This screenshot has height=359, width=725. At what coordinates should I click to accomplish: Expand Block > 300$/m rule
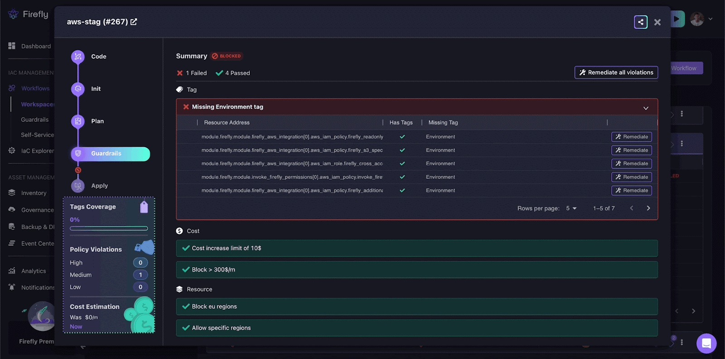417,269
